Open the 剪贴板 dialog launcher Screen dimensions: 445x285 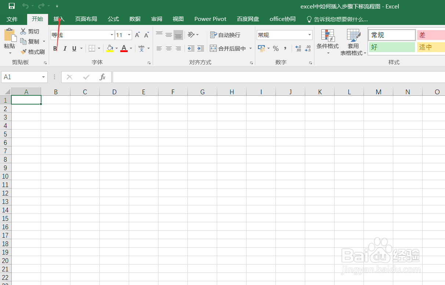coord(45,63)
